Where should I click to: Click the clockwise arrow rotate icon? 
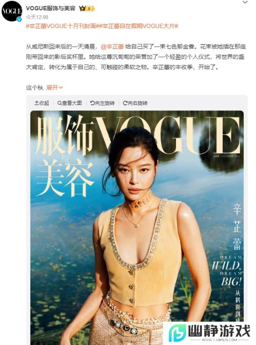125,103
